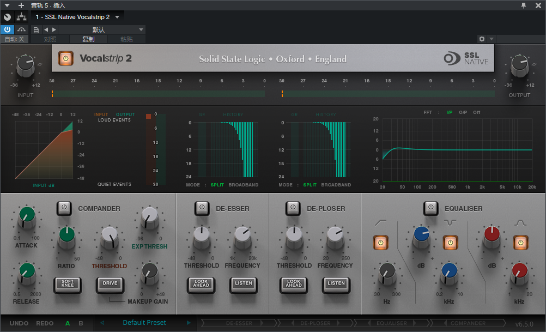The image size is (546, 332).
Task: Enable De-Esser Listen button
Action: (x=244, y=284)
